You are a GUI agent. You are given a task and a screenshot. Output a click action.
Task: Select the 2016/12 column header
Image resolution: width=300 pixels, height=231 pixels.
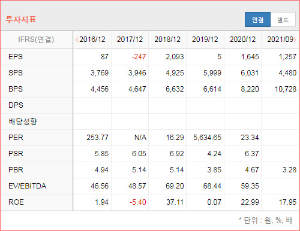point(92,39)
